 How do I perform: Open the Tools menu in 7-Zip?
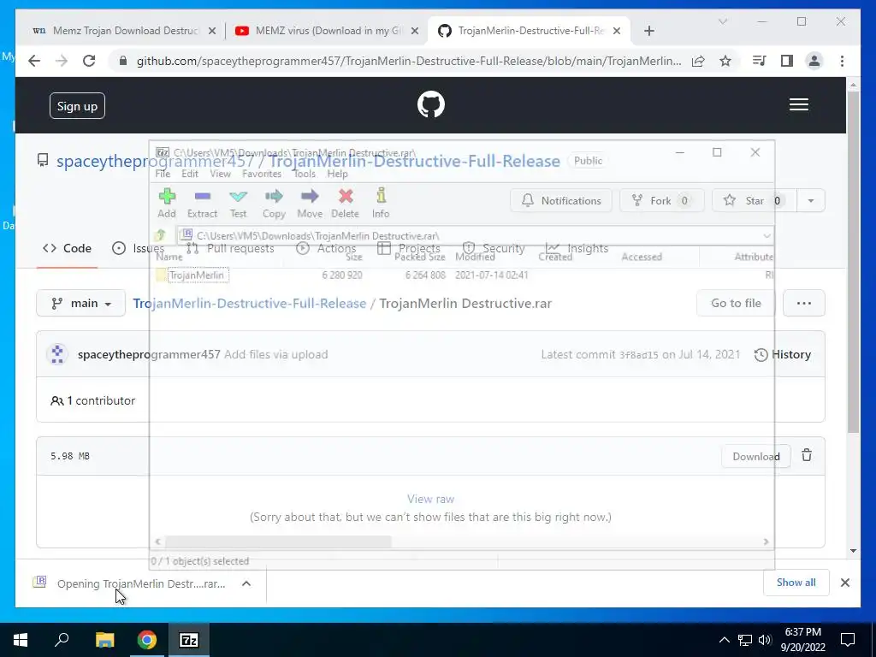(305, 174)
